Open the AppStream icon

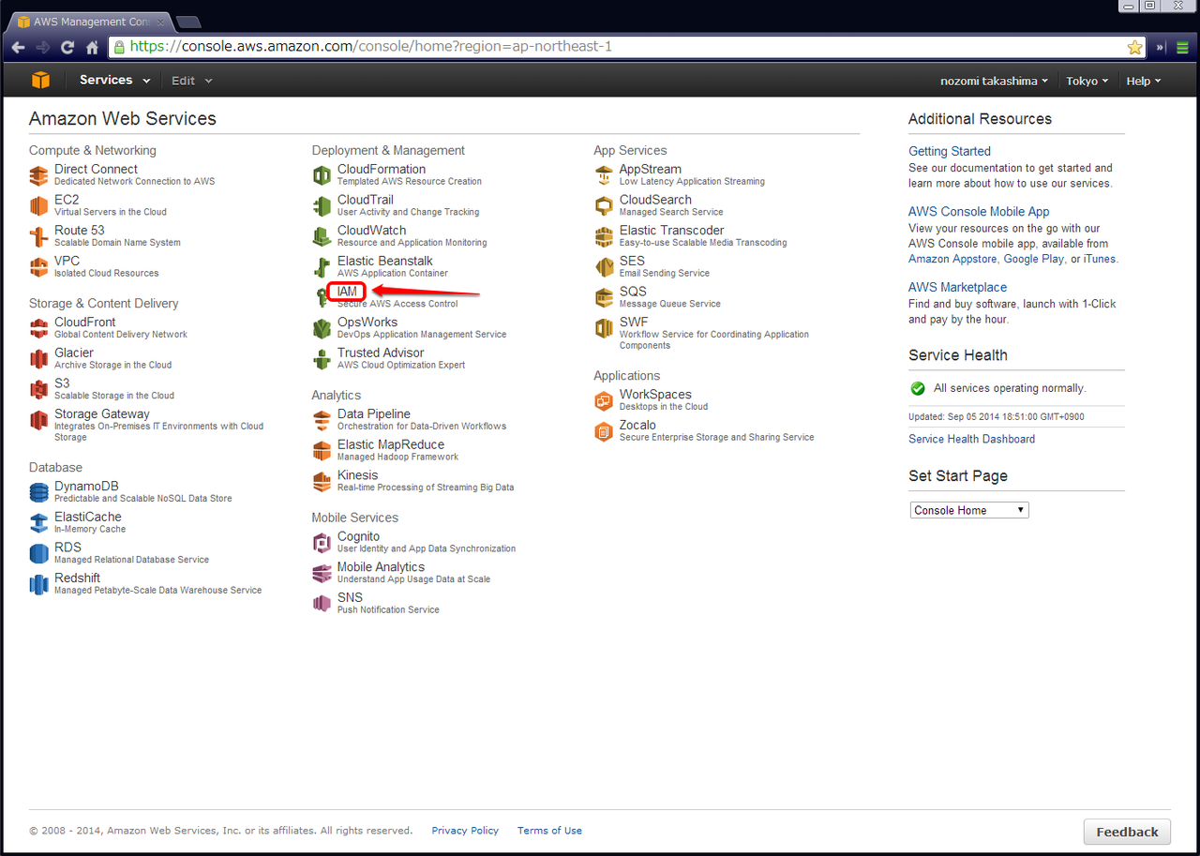pyautogui.click(x=604, y=175)
